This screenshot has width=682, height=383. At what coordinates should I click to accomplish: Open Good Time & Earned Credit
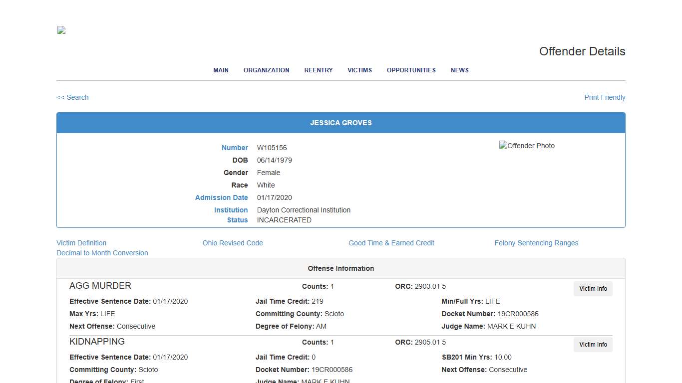click(391, 243)
